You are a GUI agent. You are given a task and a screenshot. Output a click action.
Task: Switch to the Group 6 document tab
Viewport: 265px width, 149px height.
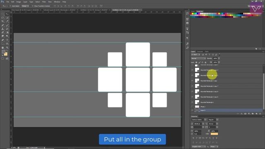(x=94, y=10)
